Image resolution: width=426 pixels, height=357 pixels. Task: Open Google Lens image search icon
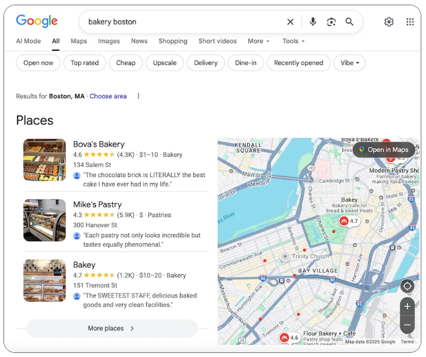click(x=331, y=22)
